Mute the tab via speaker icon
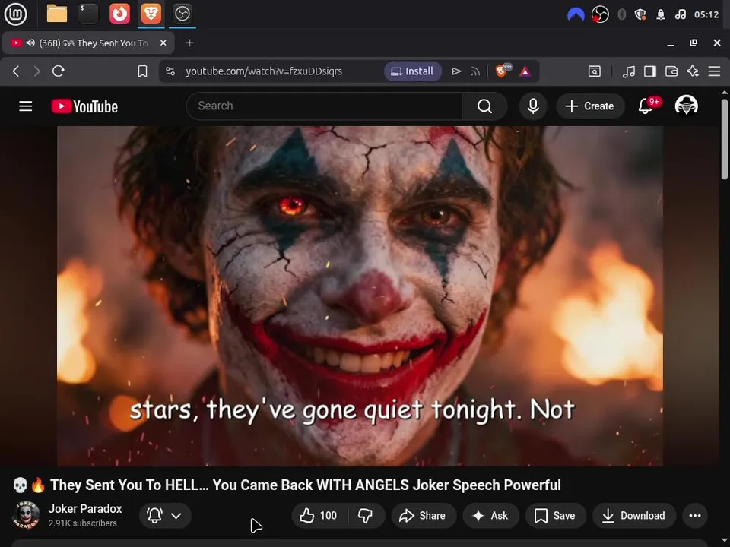 pos(30,43)
